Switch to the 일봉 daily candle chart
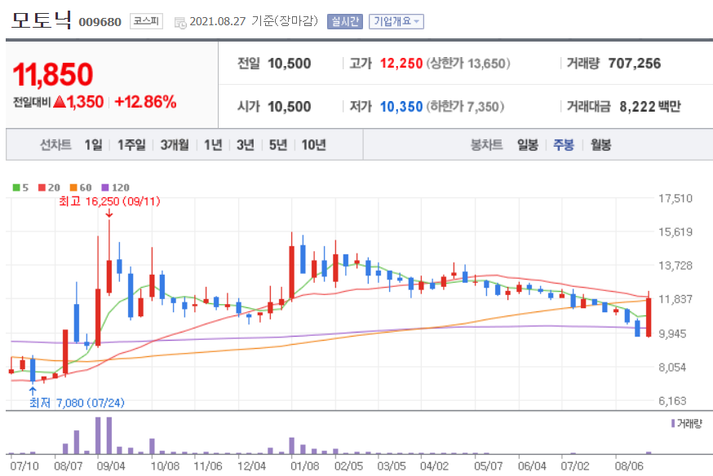Viewport: 713px width, 476px height. click(x=528, y=145)
